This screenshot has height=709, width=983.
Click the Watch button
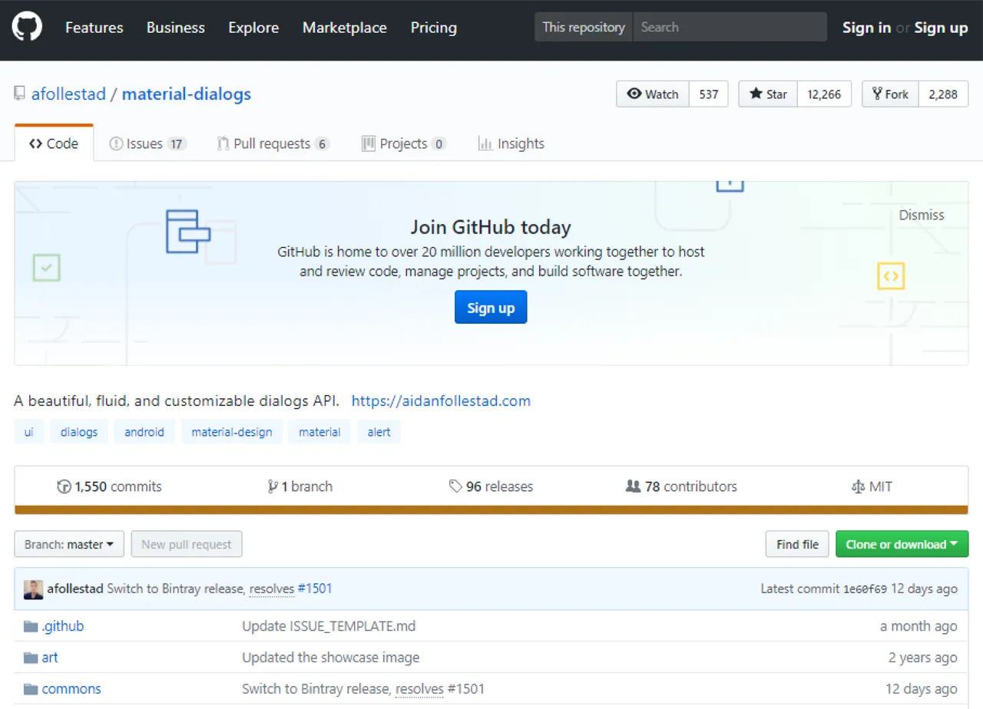[x=653, y=94]
